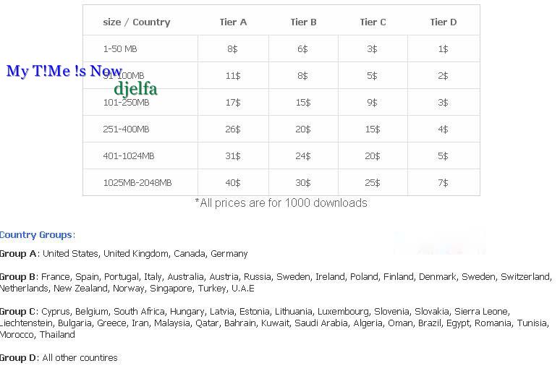Click the Group B label
This screenshot has width=560, height=379.
tap(18, 277)
